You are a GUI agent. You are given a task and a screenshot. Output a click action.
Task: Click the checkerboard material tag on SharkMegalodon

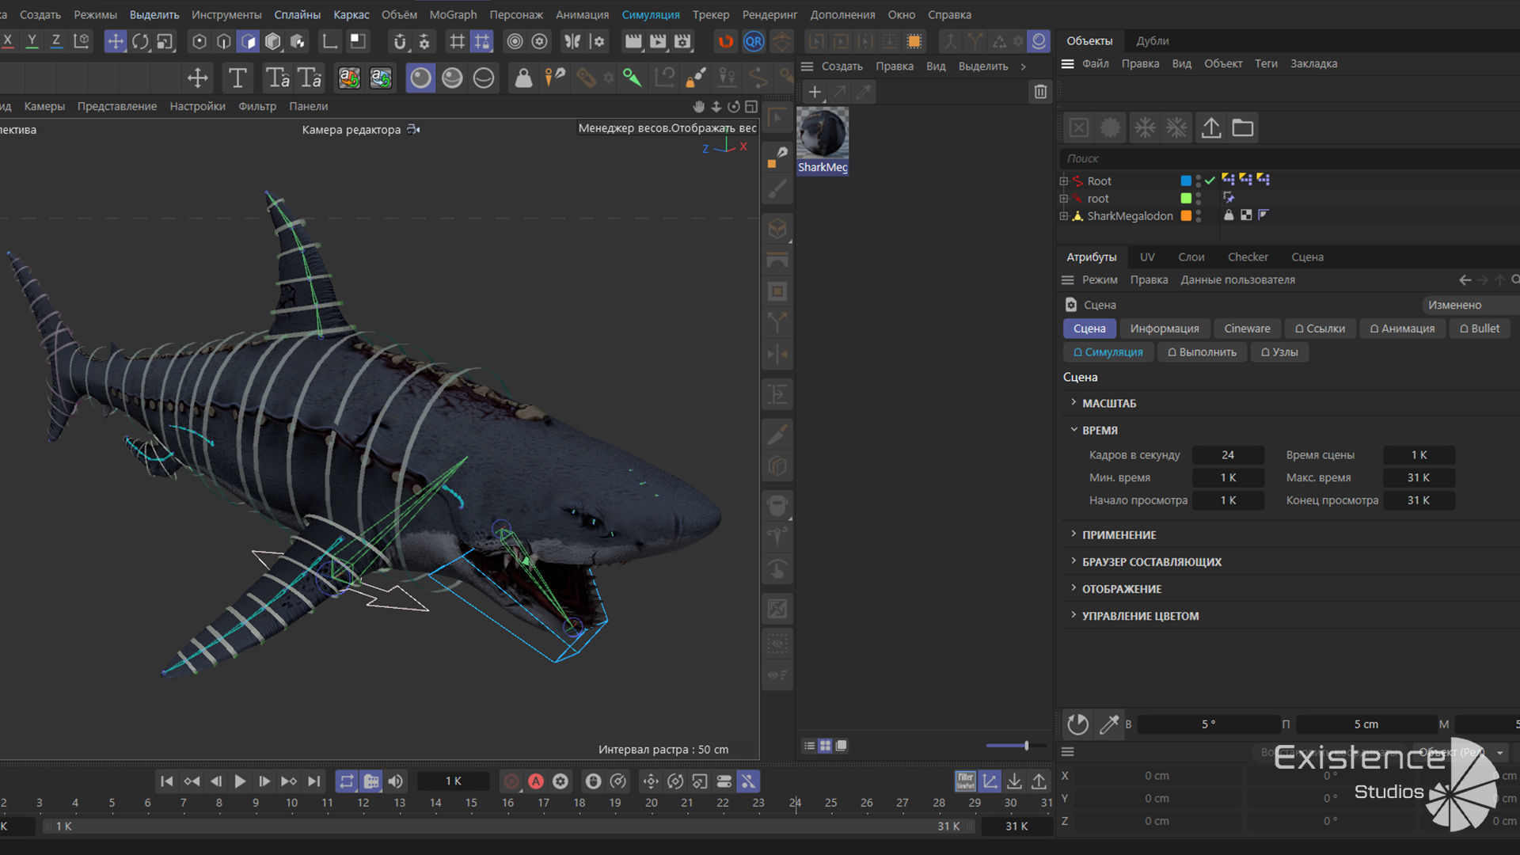coord(1246,215)
